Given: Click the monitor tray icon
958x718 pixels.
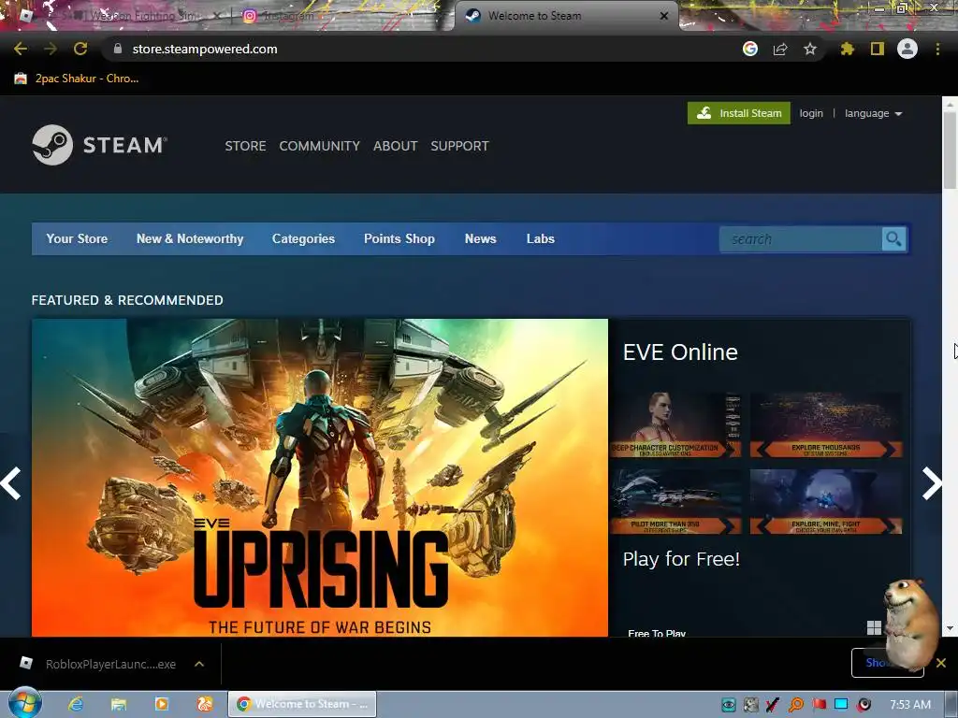Looking at the screenshot, I should click(x=841, y=705).
